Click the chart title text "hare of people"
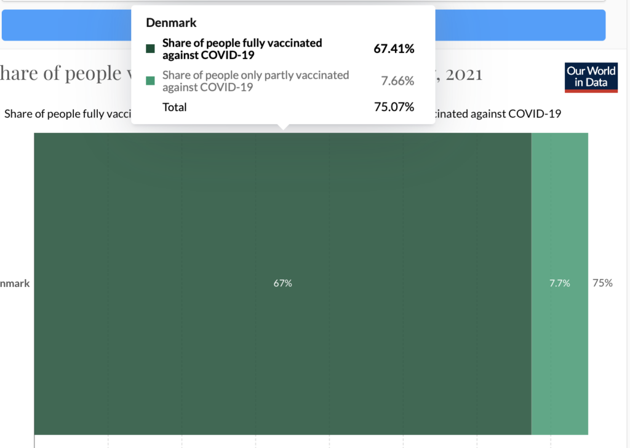630x448 pixels. tap(61, 74)
